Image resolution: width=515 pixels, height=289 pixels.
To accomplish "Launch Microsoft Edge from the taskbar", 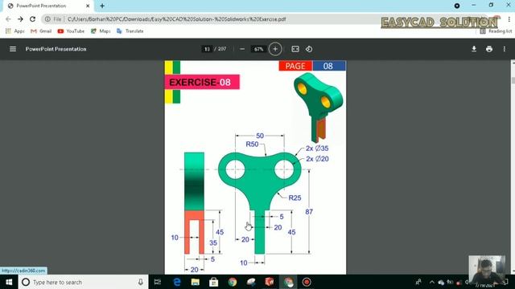I will coord(177,282).
